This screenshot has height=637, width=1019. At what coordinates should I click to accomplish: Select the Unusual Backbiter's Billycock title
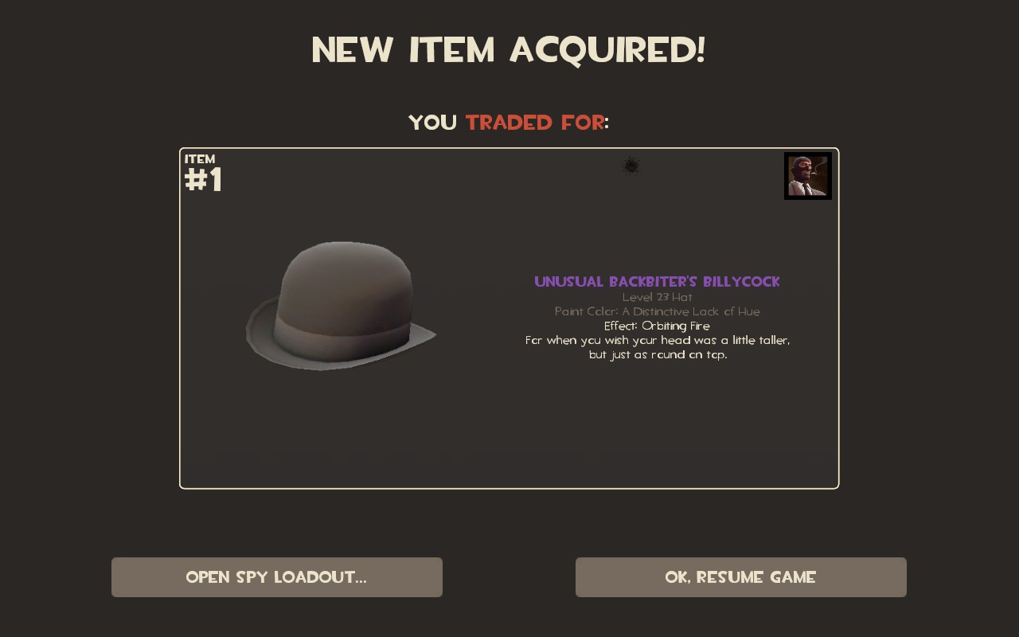tap(658, 282)
